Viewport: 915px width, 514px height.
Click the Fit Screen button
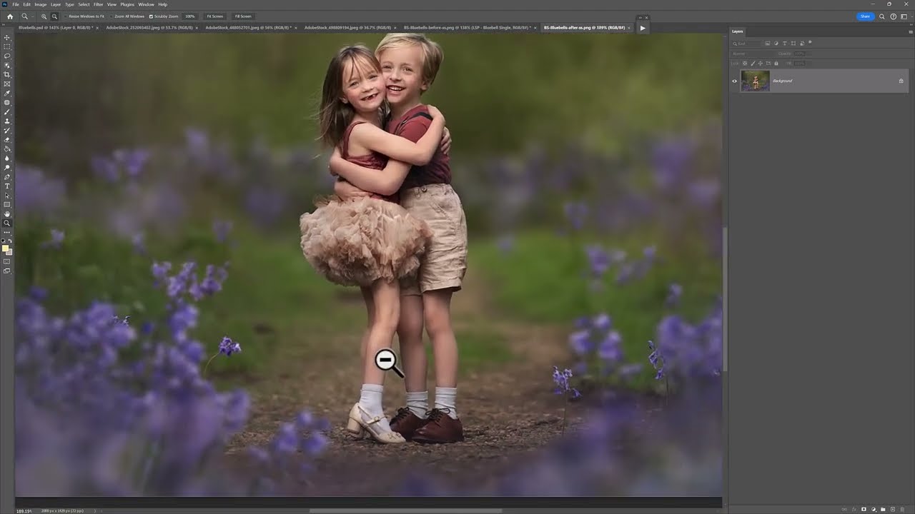214,16
